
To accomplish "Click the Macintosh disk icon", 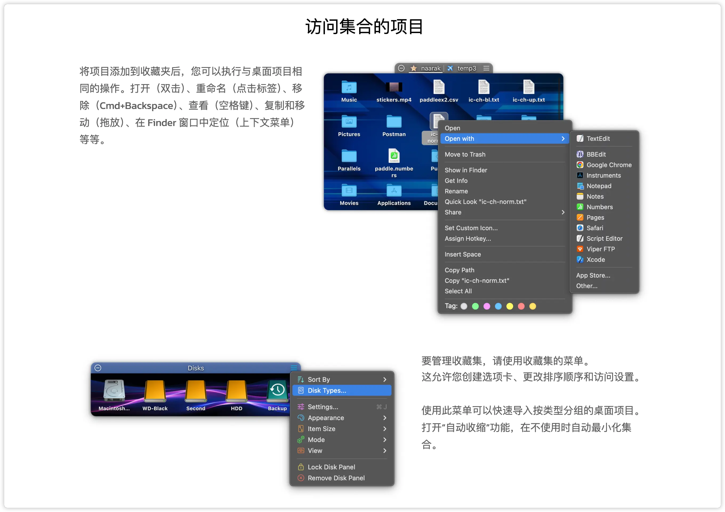I will (x=114, y=391).
